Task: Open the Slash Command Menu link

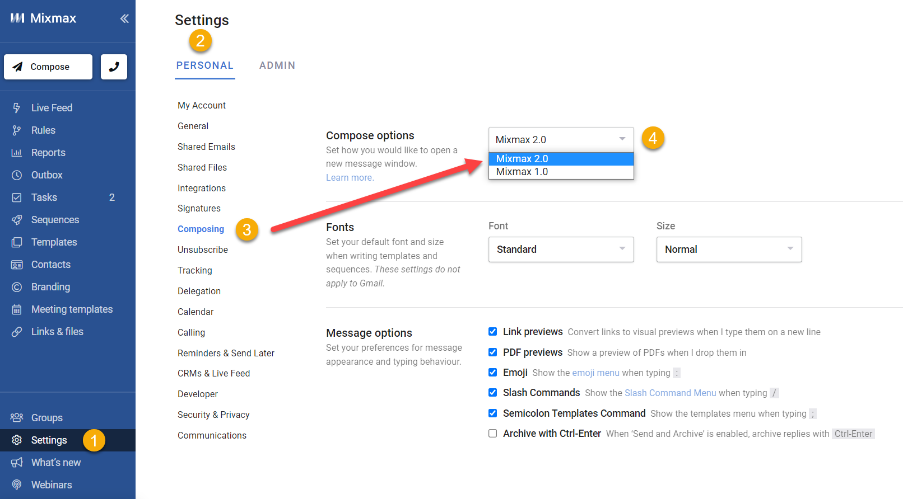Action: (671, 393)
